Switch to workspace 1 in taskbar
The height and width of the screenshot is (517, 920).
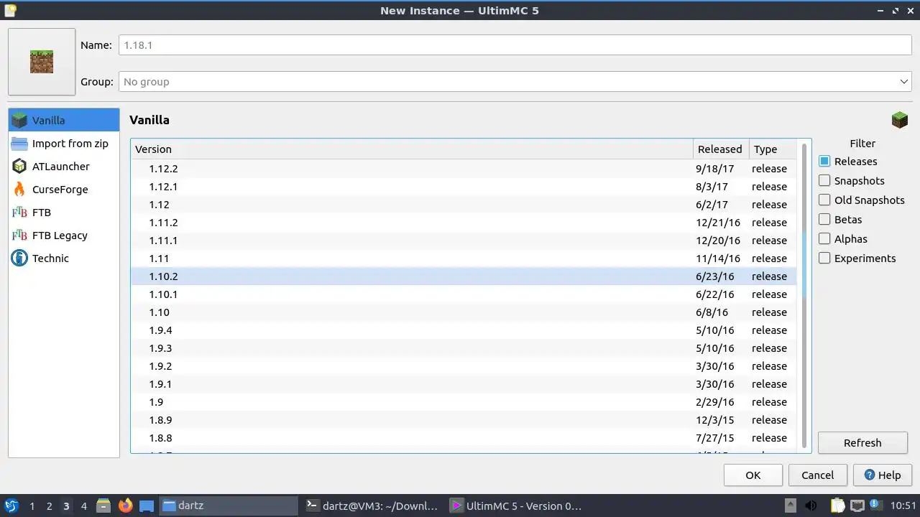(x=32, y=506)
